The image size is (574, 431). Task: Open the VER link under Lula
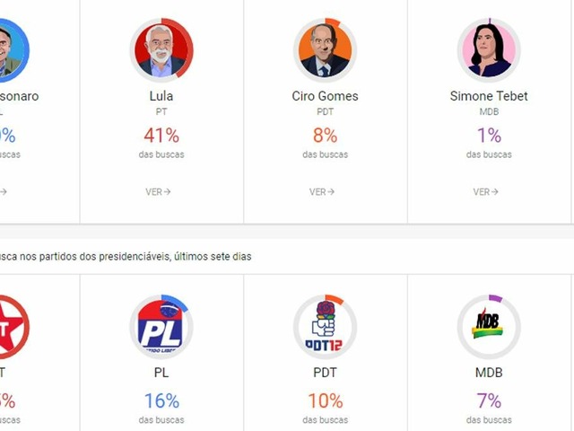tap(158, 191)
